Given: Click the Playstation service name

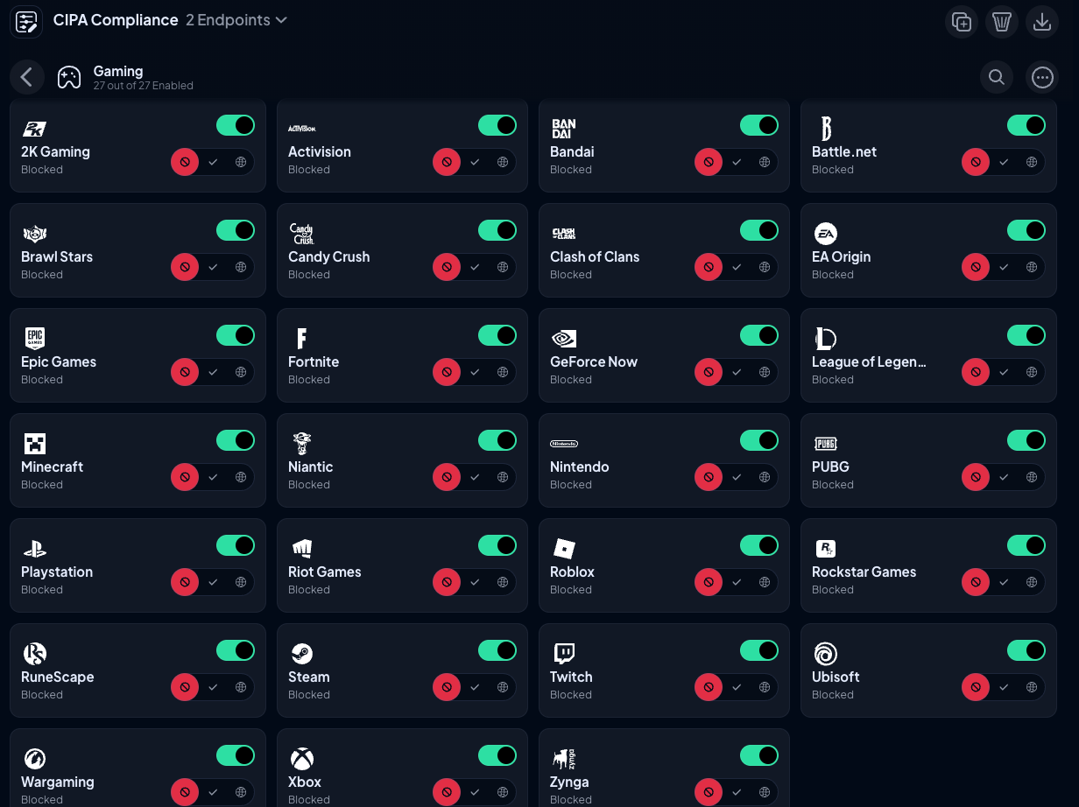Looking at the screenshot, I should (57, 572).
